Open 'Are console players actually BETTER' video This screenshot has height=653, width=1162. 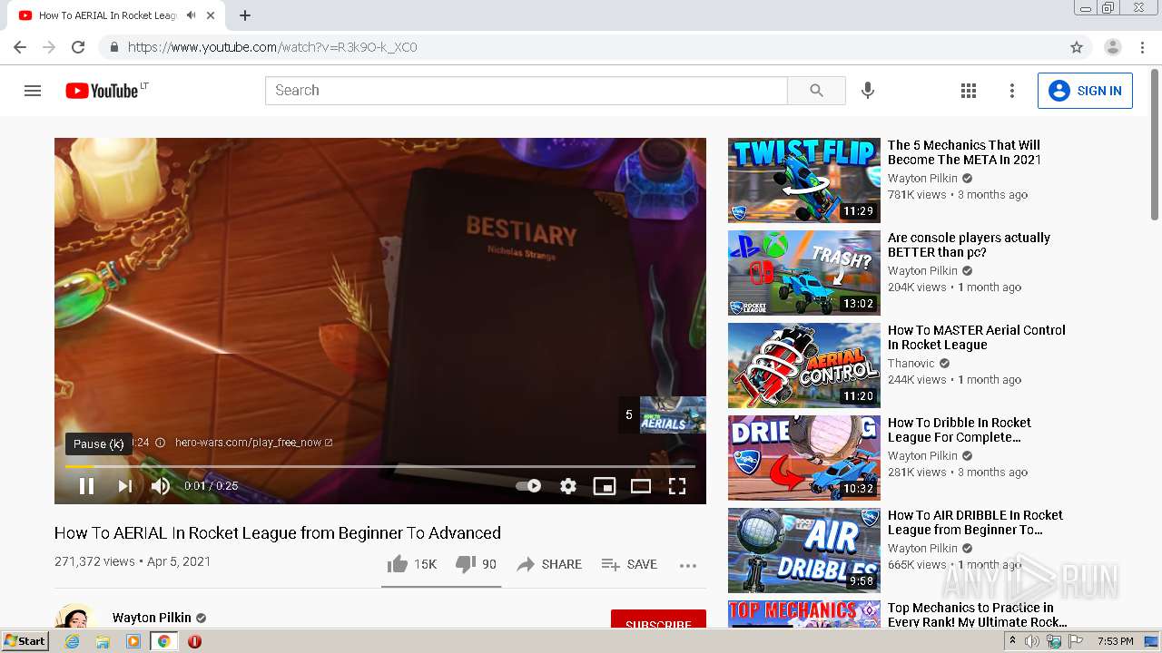[969, 245]
